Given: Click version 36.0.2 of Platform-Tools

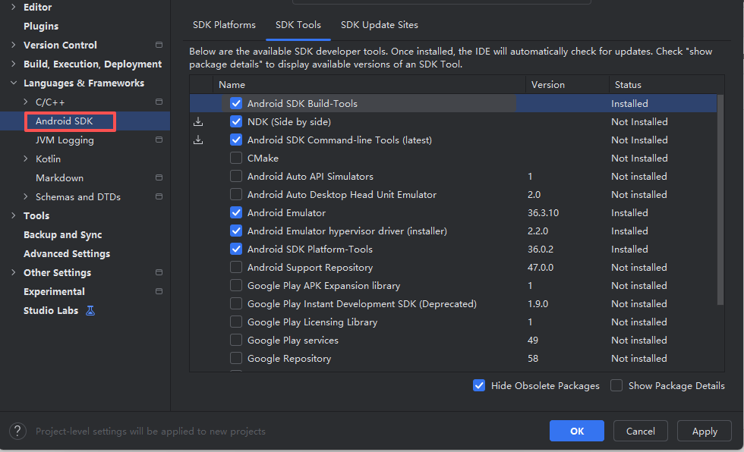Looking at the screenshot, I should (x=541, y=250).
